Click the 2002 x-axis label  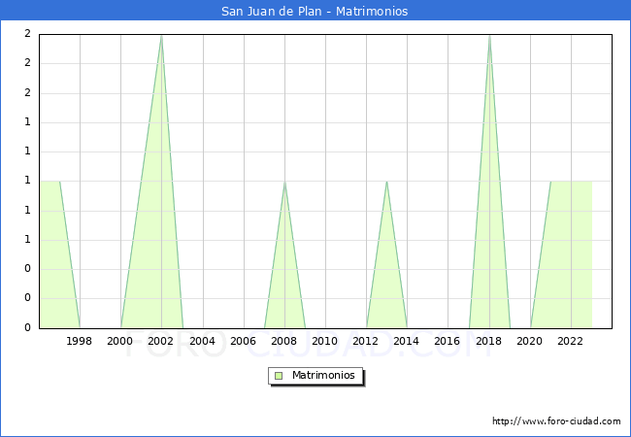click(160, 341)
